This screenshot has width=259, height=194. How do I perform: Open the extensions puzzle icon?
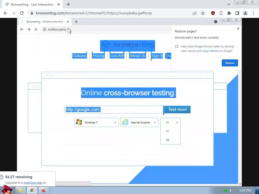pyautogui.click(x=229, y=13)
